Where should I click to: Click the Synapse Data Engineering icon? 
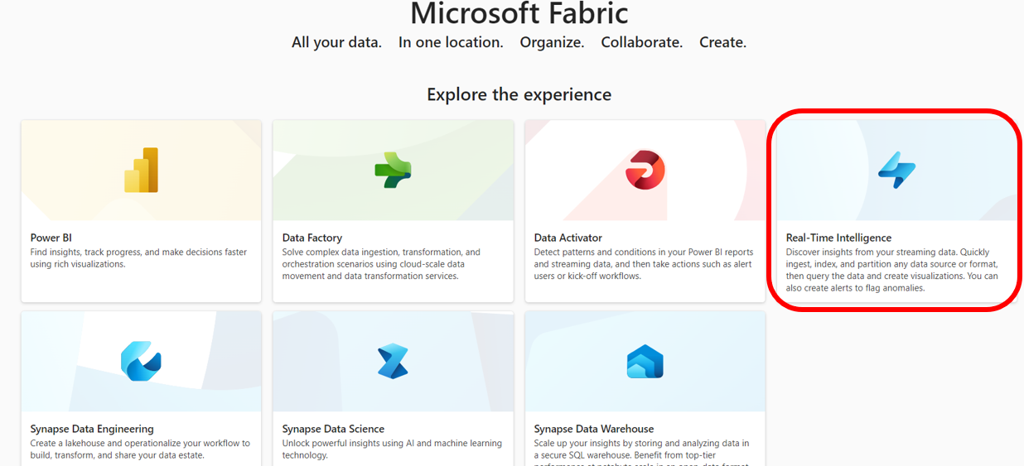coord(141,361)
